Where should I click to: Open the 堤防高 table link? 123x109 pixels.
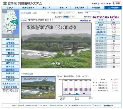(101, 25)
